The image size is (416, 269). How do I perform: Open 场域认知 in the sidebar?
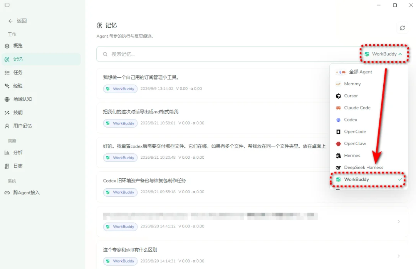(41, 99)
